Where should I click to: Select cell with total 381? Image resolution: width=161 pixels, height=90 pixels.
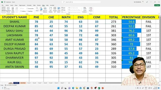113,30
